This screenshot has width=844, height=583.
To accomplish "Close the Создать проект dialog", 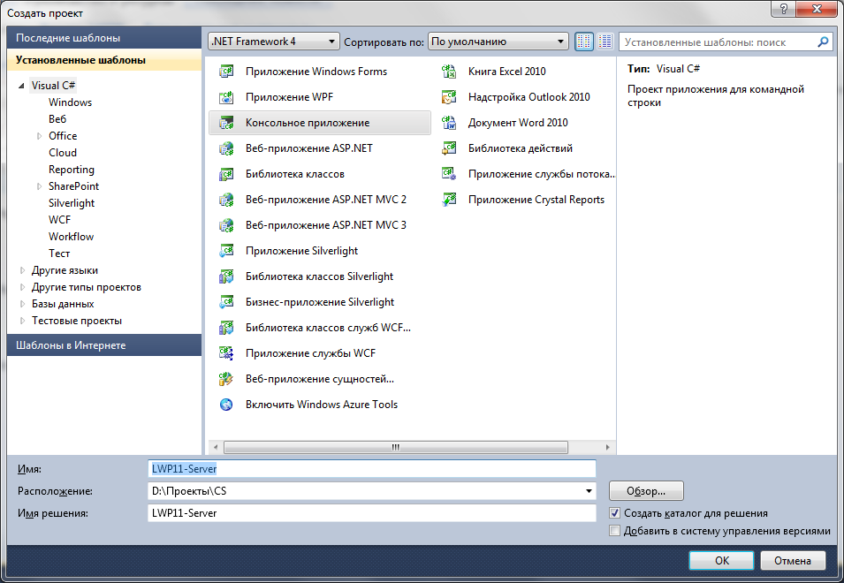I will pos(817,9).
